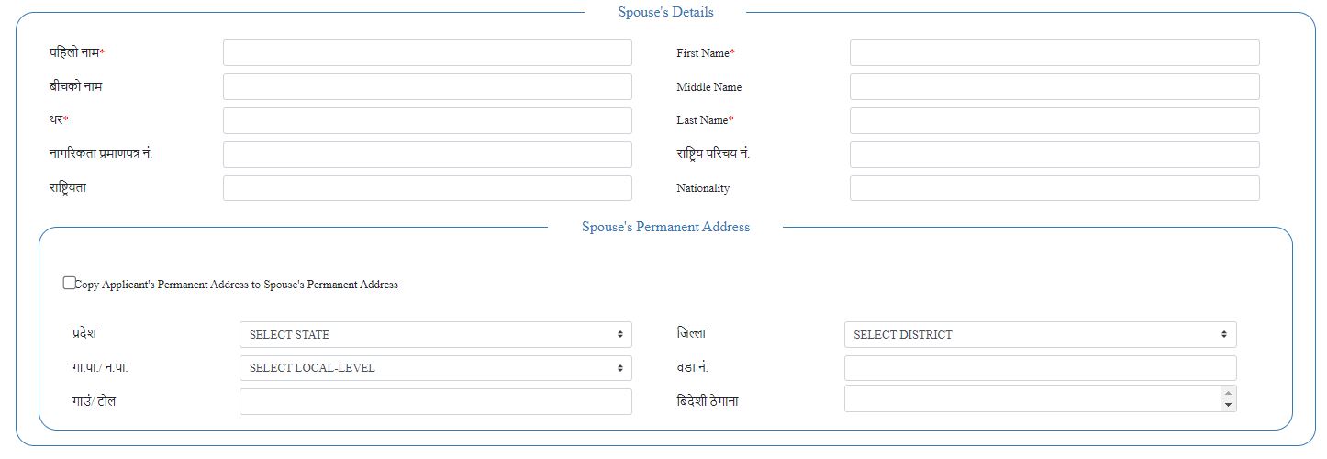The width and height of the screenshot is (1327, 459).
Task: Click up arrow in बिदेशी ठेगाना field
Action: 1228,393
